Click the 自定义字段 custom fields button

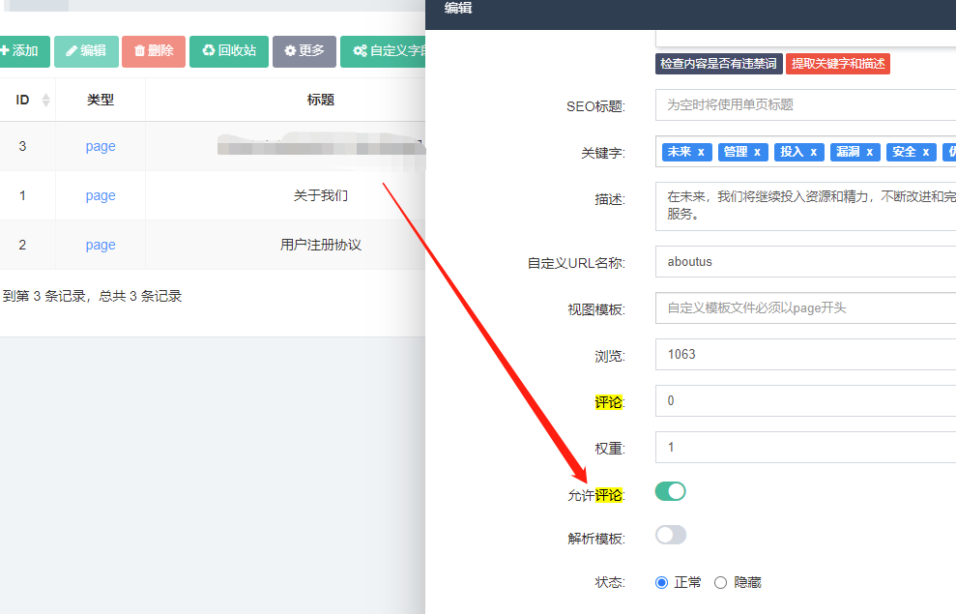coord(383,51)
